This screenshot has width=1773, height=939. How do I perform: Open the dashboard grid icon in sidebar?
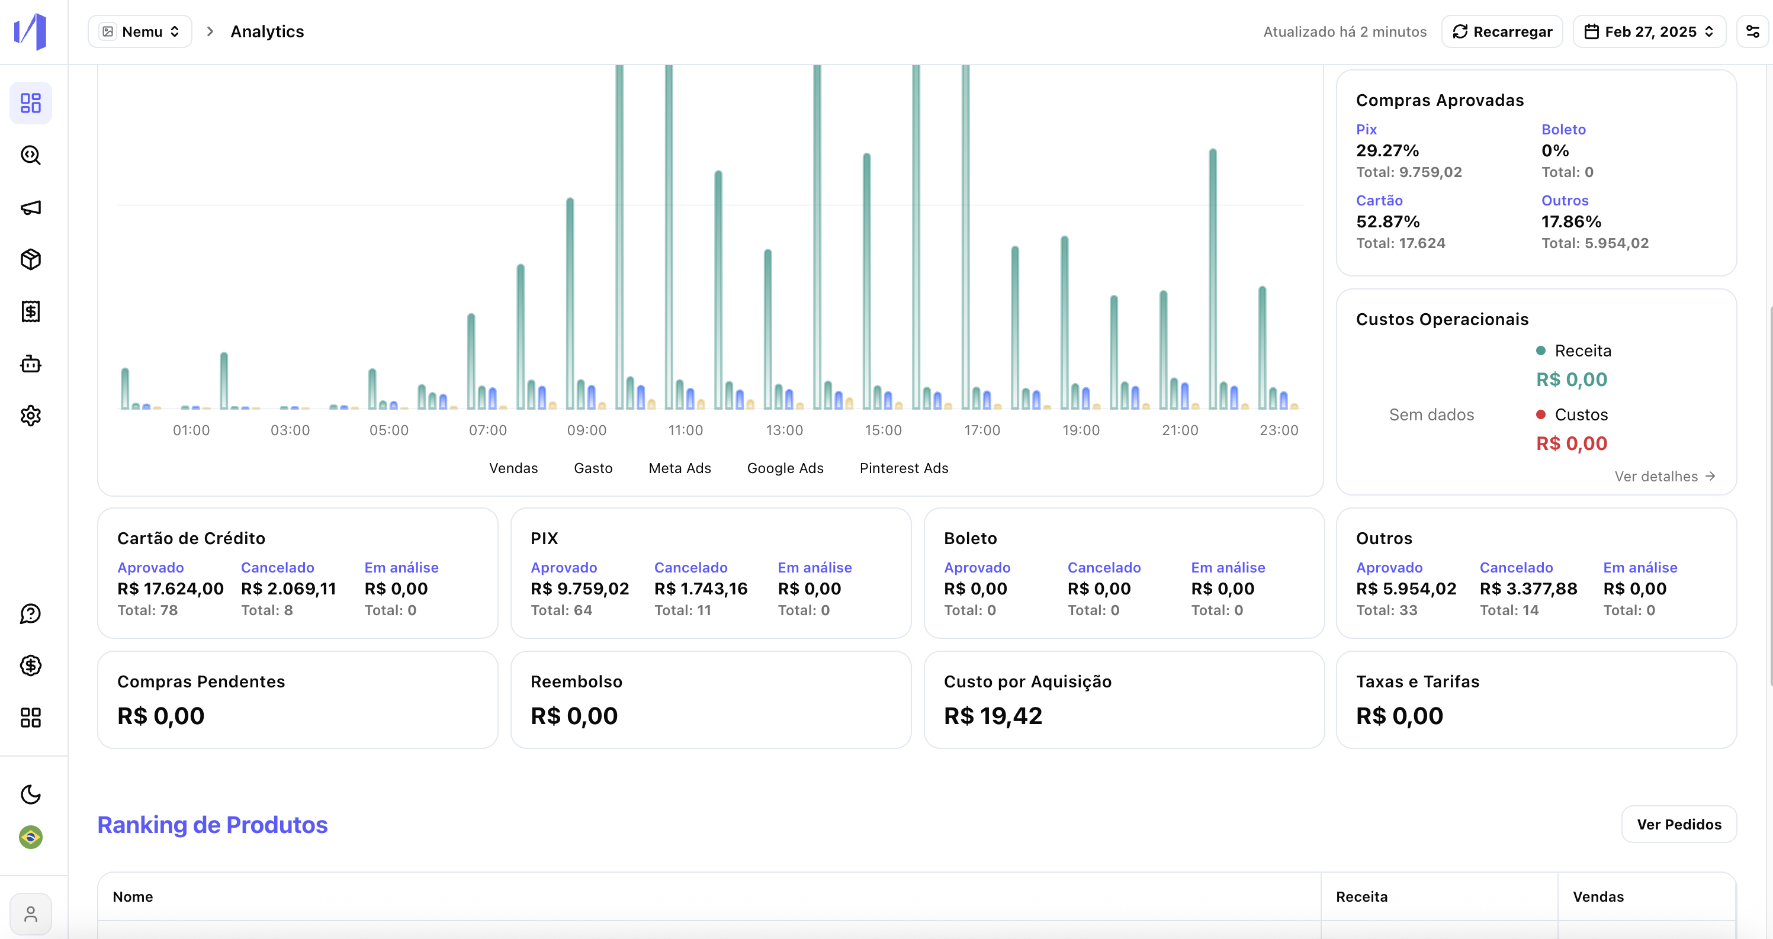coord(30,103)
